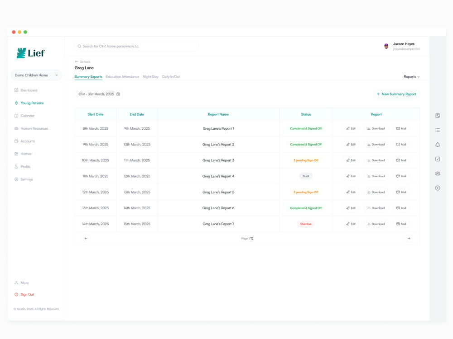Edit Greg Lane's Report 2
Image resolution: width=453 pixels, height=339 pixels.
point(351,145)
